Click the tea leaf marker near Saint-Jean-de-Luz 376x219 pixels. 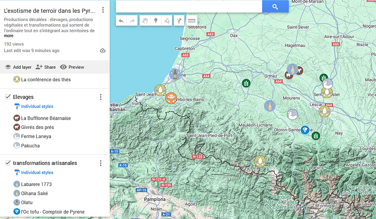pos(160,91)
